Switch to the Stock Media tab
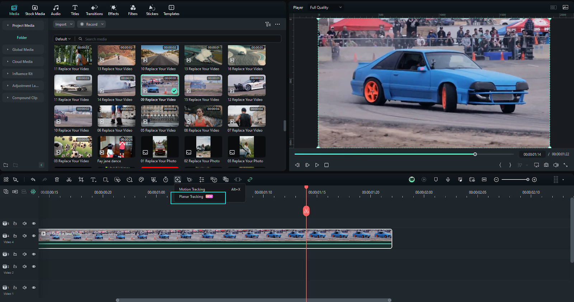Image resolution: width=574 pixels, height=302 pixels. [35, 10]
